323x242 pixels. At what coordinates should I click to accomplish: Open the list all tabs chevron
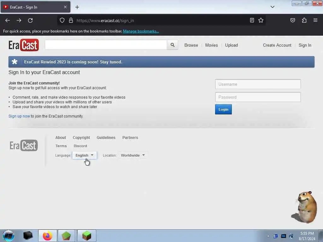(x=272, y=7)
